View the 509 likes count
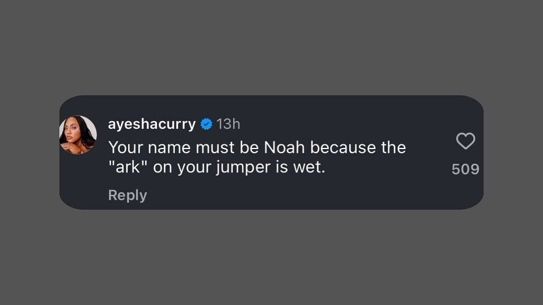Image resolution: width=543 pixels, height=305 pixels. click(x=465, y=169)
